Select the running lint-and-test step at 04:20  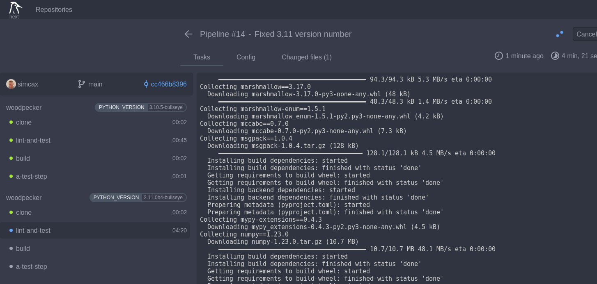[x=33, y=230]
